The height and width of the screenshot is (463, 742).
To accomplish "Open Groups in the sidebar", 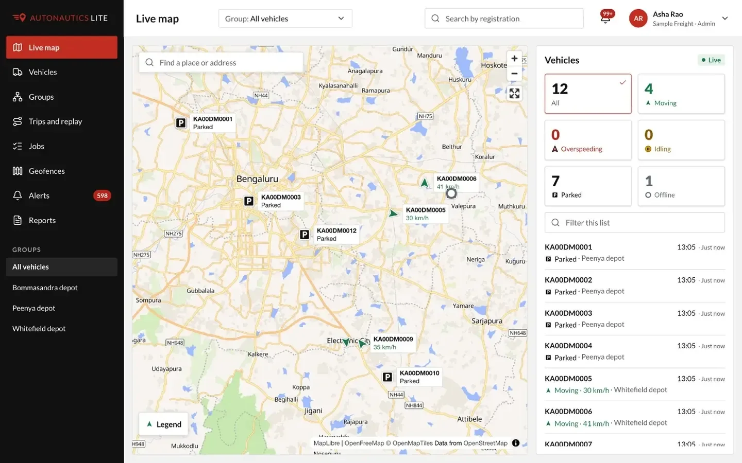I will click(x=62, y=97).
